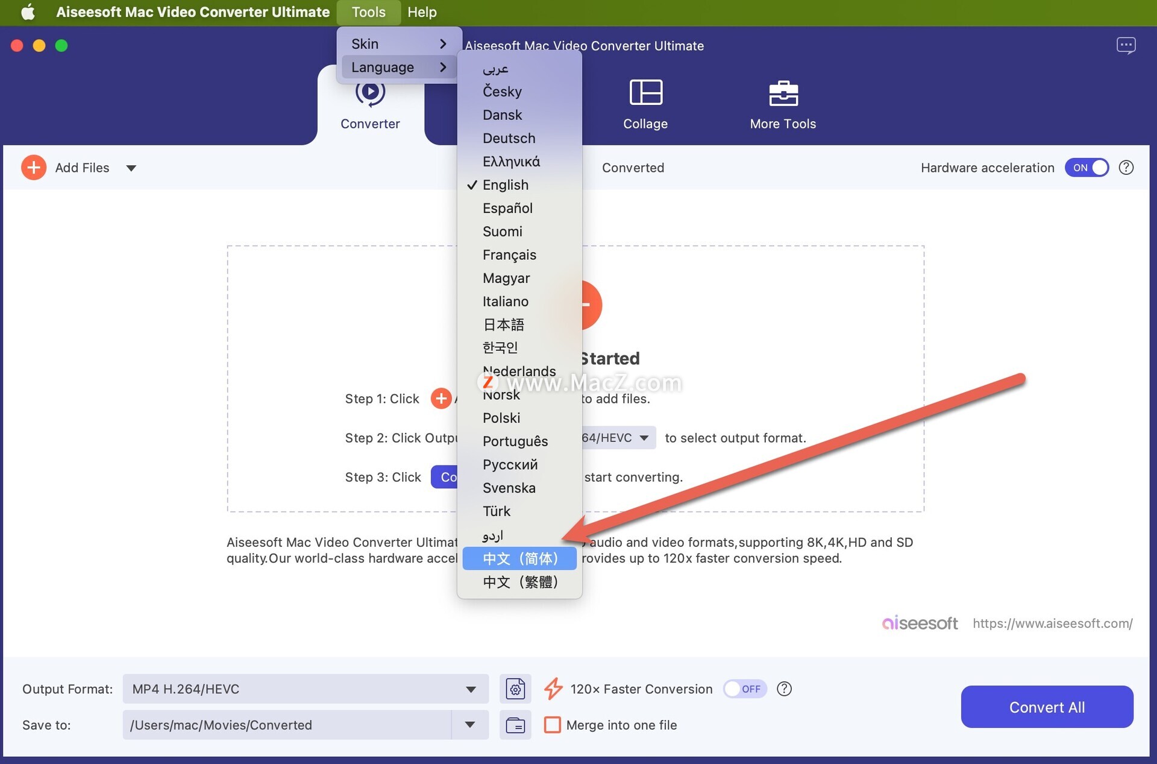This screenshot has height=764, width=1157.
Task: Select Português language
Action: point(519,441)
